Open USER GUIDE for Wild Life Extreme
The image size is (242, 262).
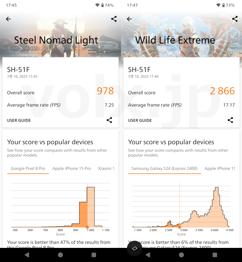[x=140, y=121]
